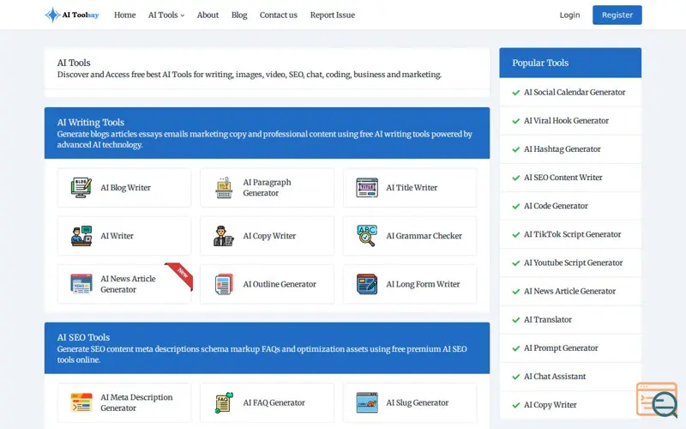Click the AI Blog Writer label

pyautogui.click(x=125, y=187)
